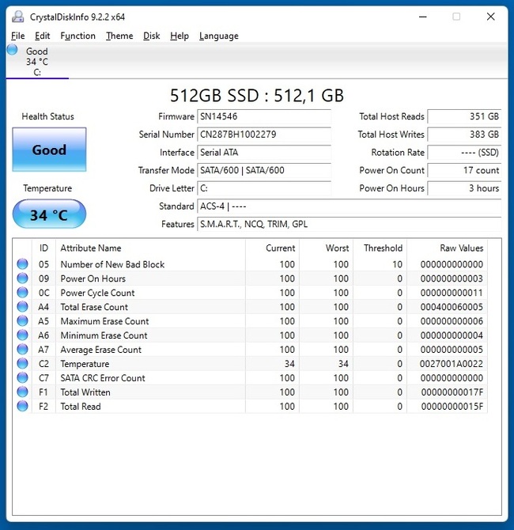Click status orb beside Number of New Bad Block
514x530 pixels.
pos(23,264)
